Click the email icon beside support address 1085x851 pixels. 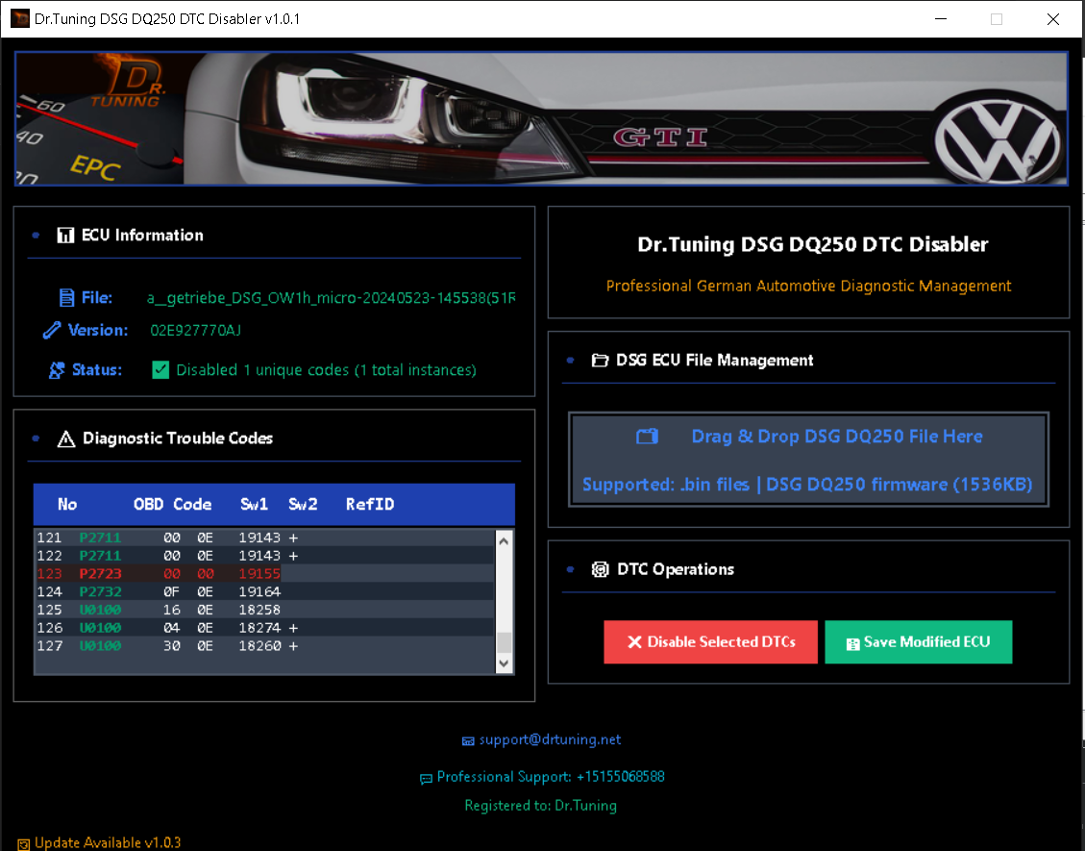click(468, 741)
